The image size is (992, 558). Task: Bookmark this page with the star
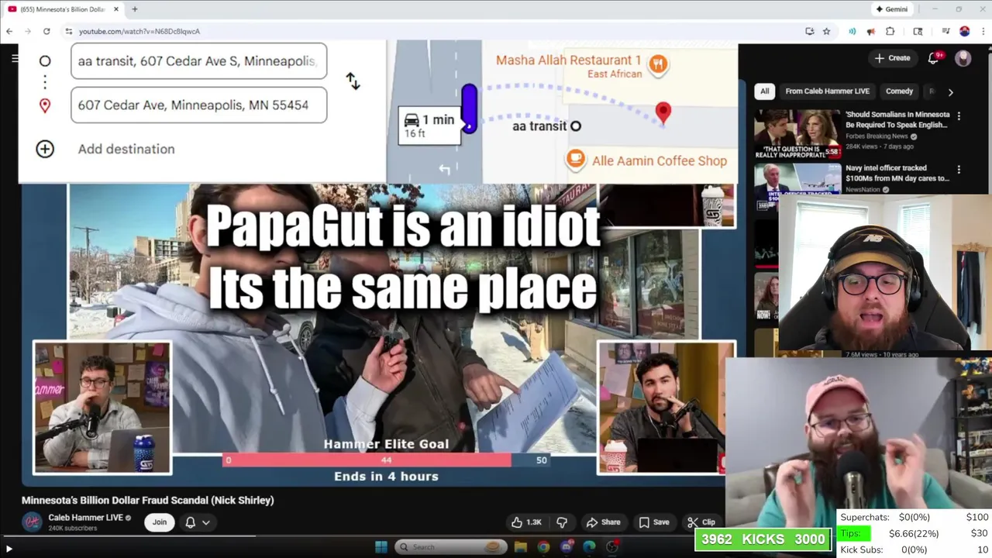click(827, 31)
